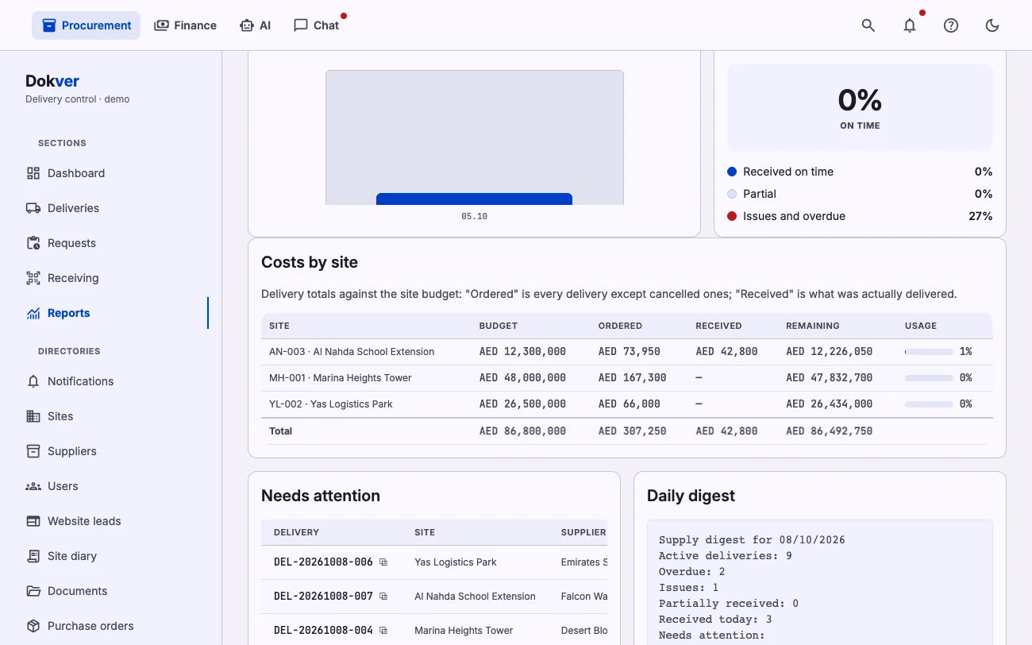Open the notifications bell in top bar
The width and height of the screenshot is (1032, 645).
click(x=910, y=25)
